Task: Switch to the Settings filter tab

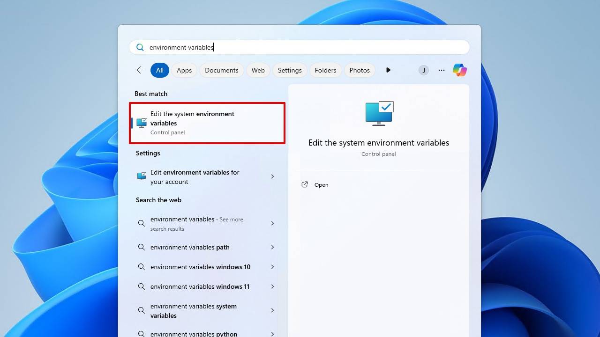Action: point(290,70)
